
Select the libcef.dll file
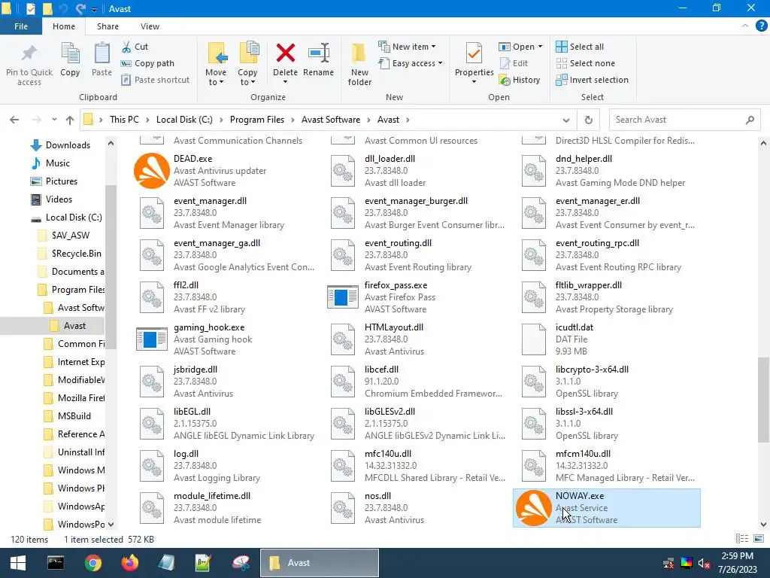coord(417,382)
